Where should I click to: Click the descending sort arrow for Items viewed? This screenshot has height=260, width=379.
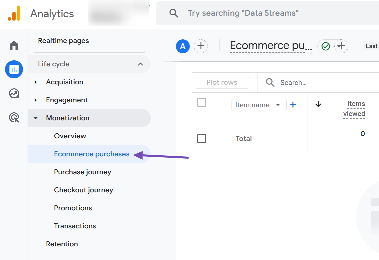[x=318, y=104]
